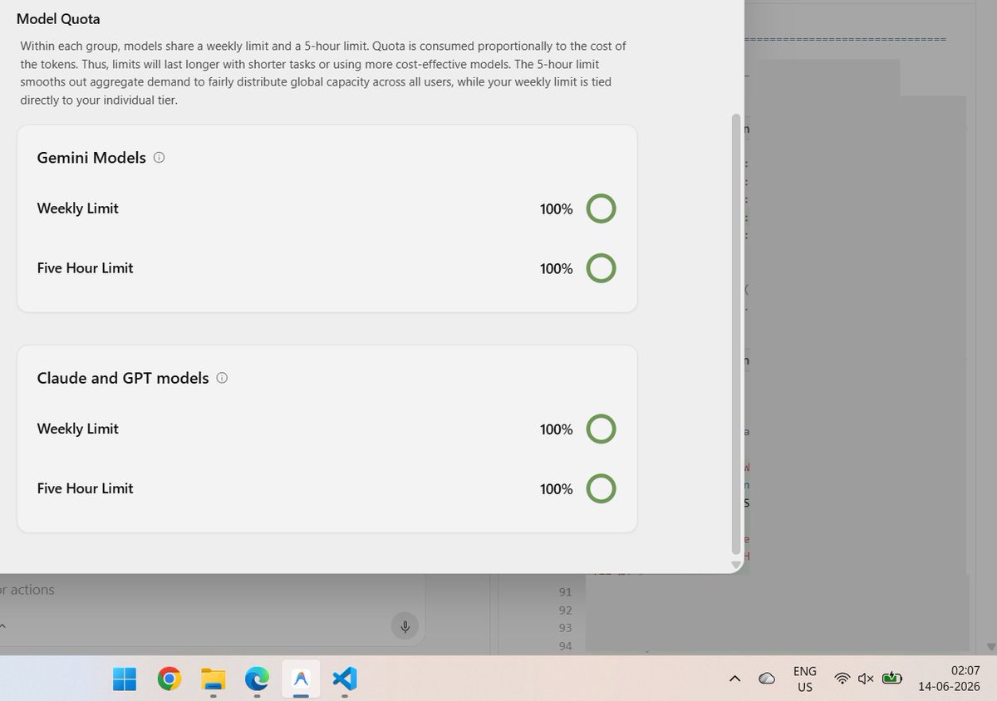This screenshot has width=997, height=701.
Task: Show hidden system tray icons
Action: pyautogui.click(x=734, y=679)
